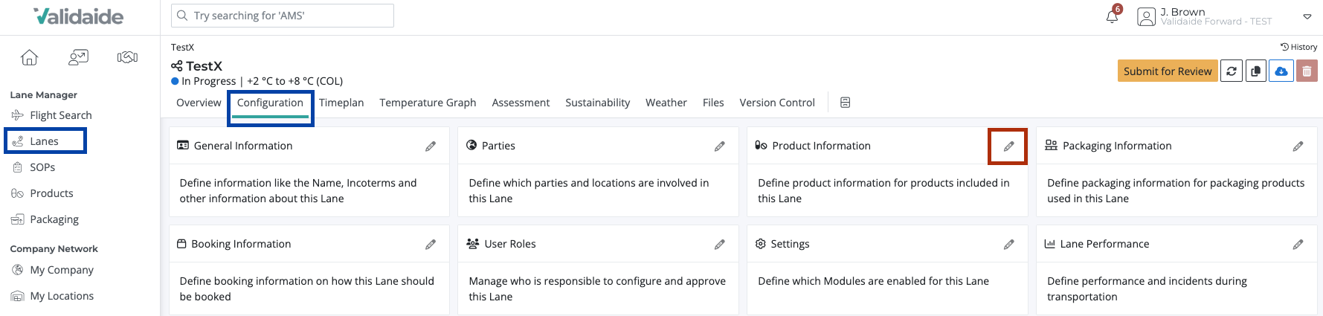Screen dimensions: 1323x316
Task: Click the cloud download icon button
Action: 1281,71
